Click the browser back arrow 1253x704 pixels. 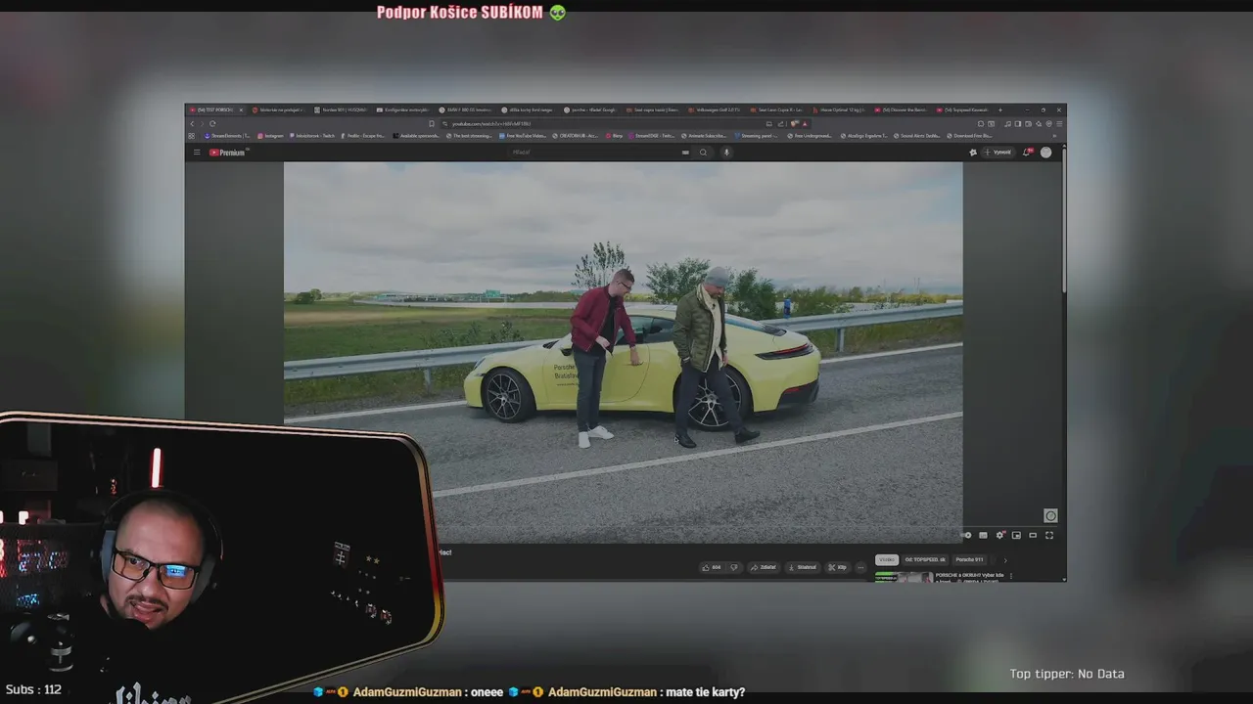192,123
